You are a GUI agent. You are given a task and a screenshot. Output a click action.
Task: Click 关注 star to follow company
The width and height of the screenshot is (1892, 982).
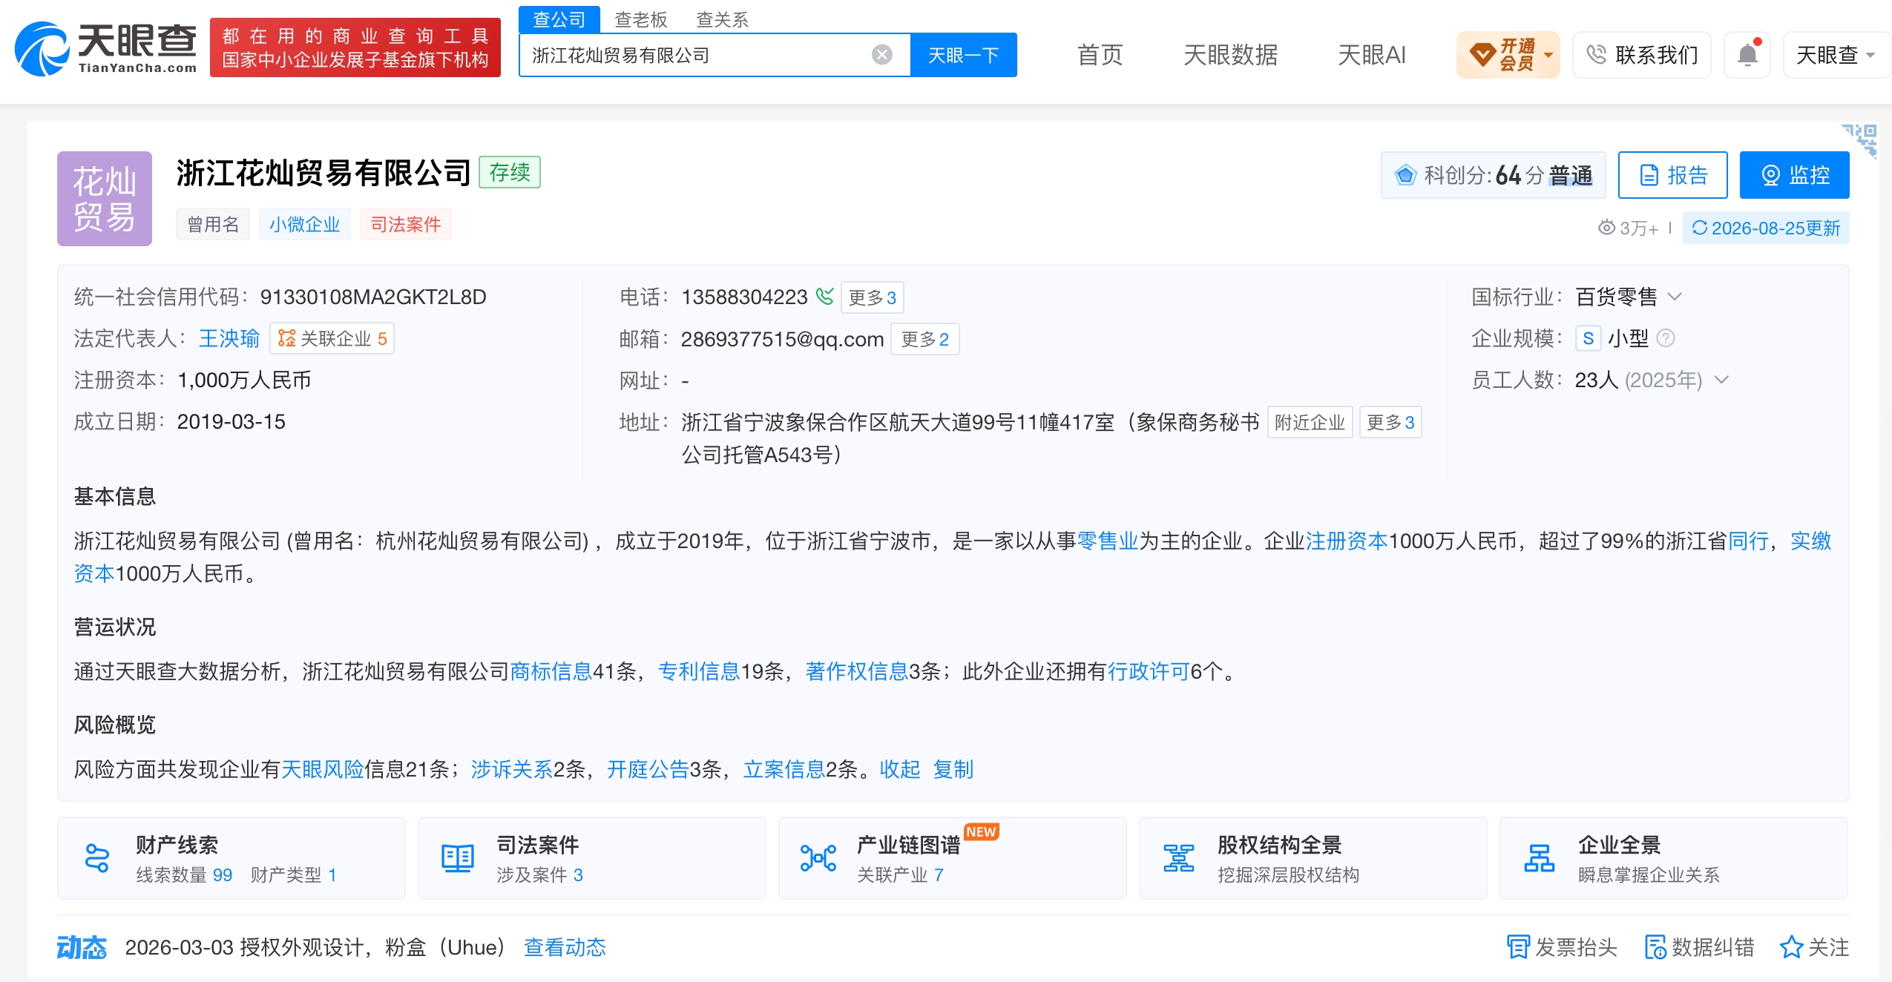click(1814, 947)
